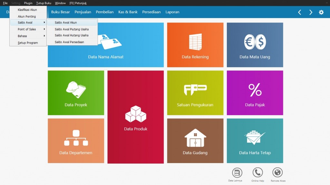Open the Data Rekening tile icon
This screenshot has height=185, width=330.
(195, 42)
